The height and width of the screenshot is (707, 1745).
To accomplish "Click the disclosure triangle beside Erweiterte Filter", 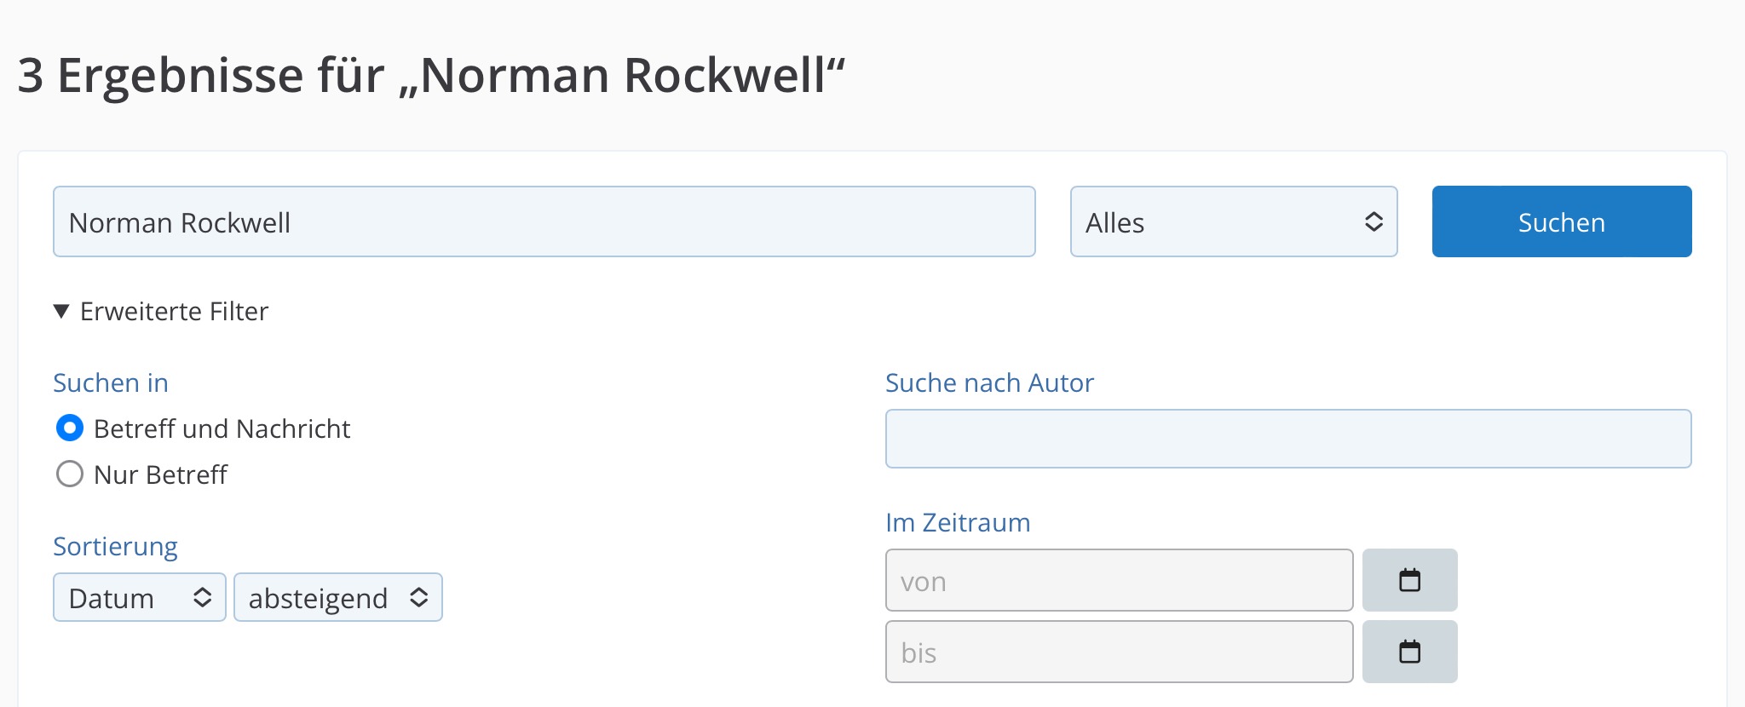I will coord(61,312).
